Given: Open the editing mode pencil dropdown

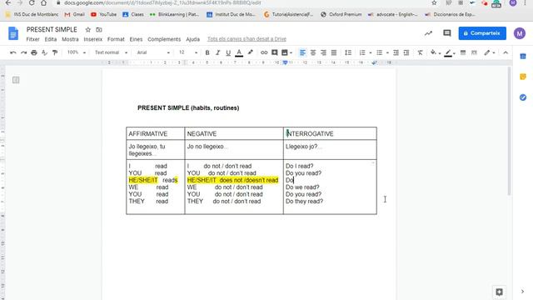Looking at the screenshot, I should coord(490,52).
